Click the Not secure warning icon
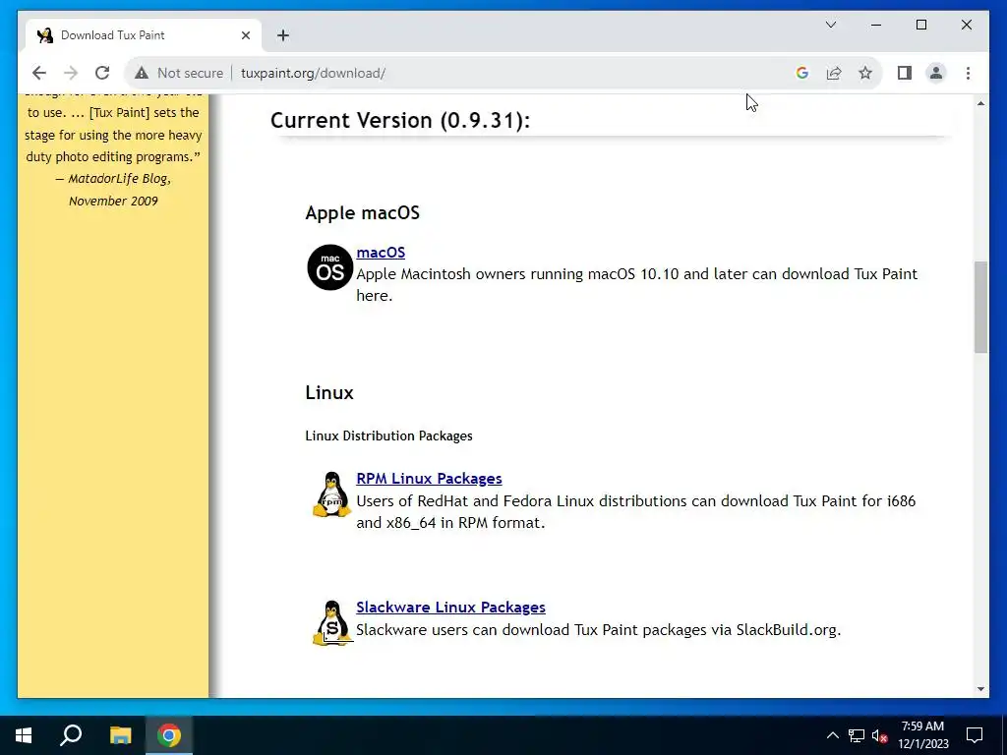This screenshot has height=755, width=1007. [x=142, y=73]
